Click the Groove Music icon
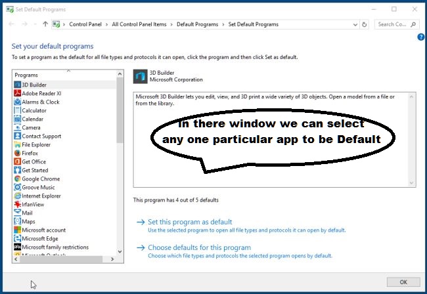427x294 pixels. pyautogui.click(x=18, y=188)
